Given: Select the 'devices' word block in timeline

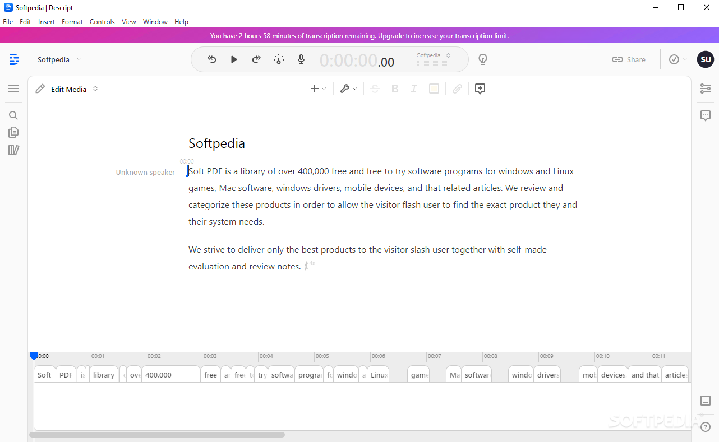Looking at the screenshot, I should click(613, 375).
